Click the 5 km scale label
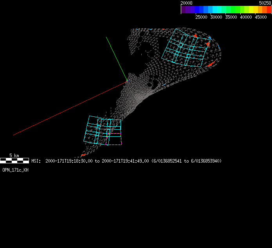 pyautogui.click(x=14, y=155)
